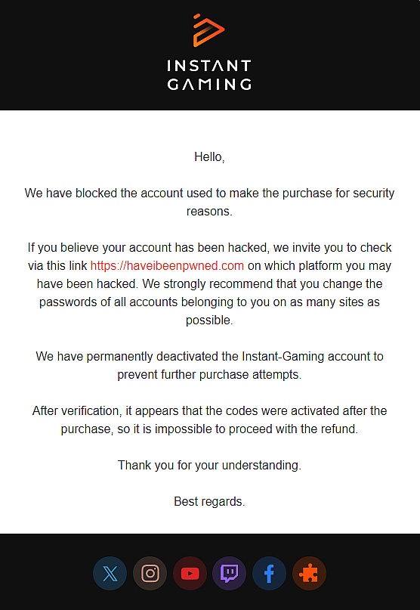Click the "We strongly recommend" sentence line
The width and height of the screenshot is (420, 610).
[x=209, y=284]
